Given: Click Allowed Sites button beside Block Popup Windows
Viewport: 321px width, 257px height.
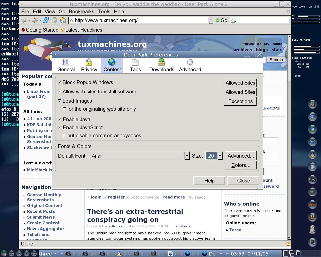Looking at the screenshot, I should 240,83.
